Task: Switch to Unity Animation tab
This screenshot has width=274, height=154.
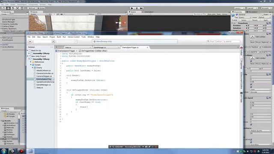Action: click(x=149, y=12)
